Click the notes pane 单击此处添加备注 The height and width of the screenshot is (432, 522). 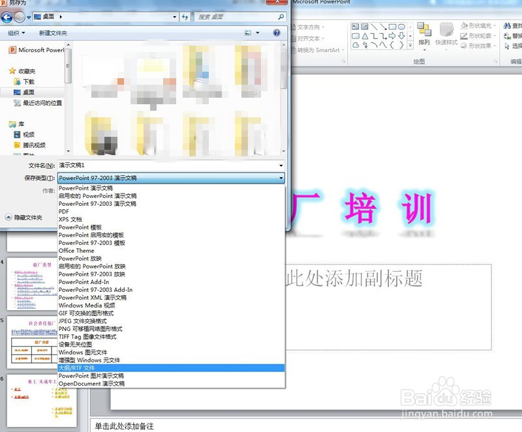click(x=305, y=426)
